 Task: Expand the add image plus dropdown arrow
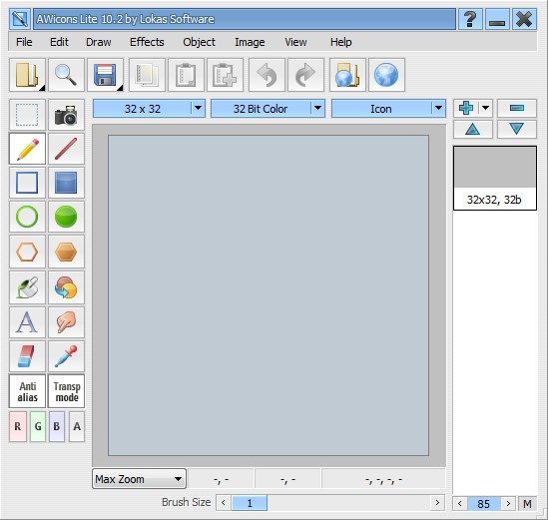[485, 108]
